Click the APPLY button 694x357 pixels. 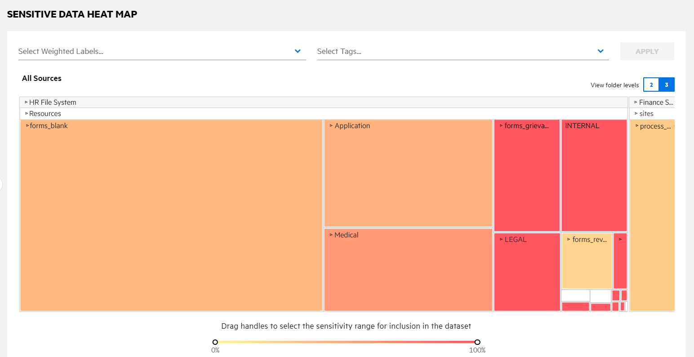pyautogui.click(x=647, y=51)
